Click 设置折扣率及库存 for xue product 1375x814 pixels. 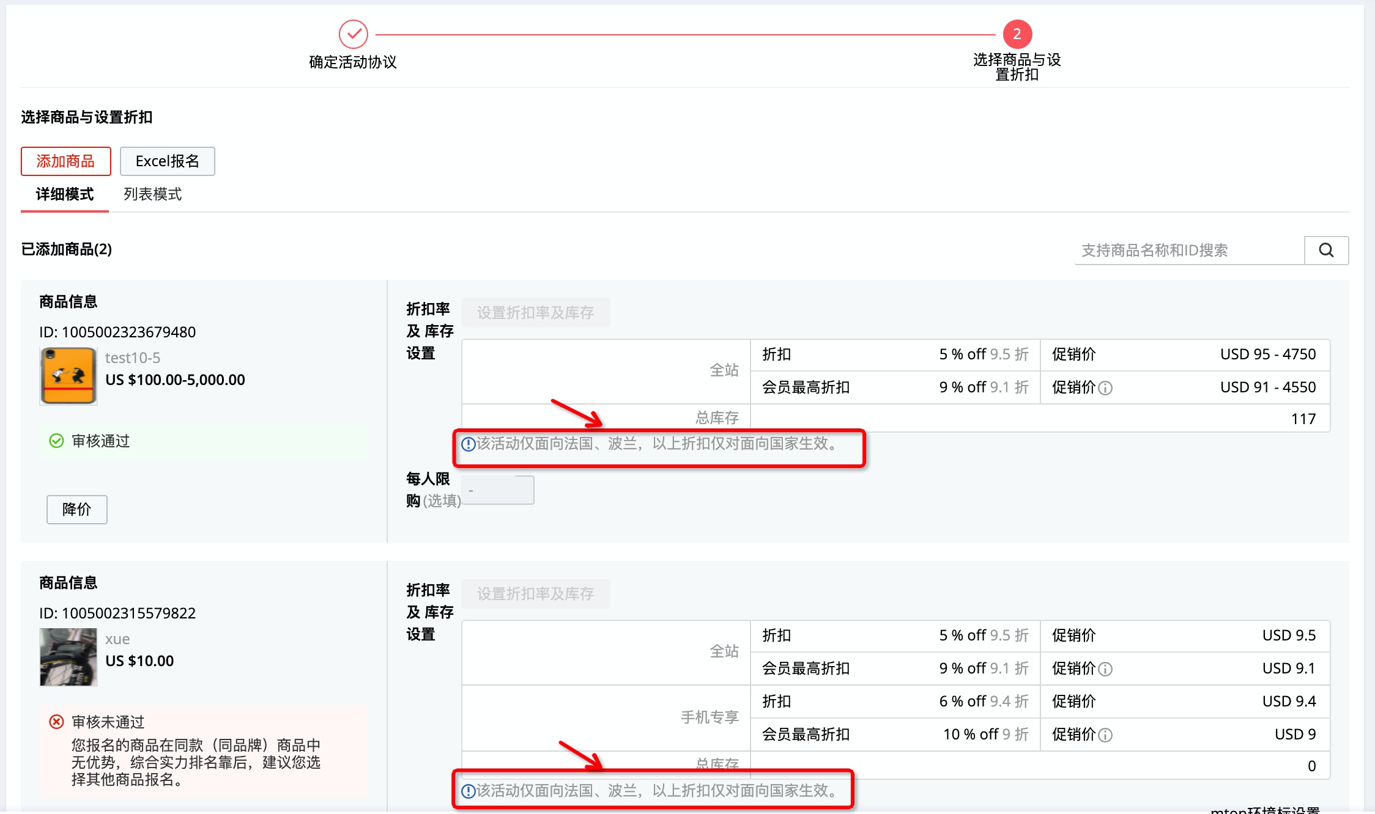[536, 594]
